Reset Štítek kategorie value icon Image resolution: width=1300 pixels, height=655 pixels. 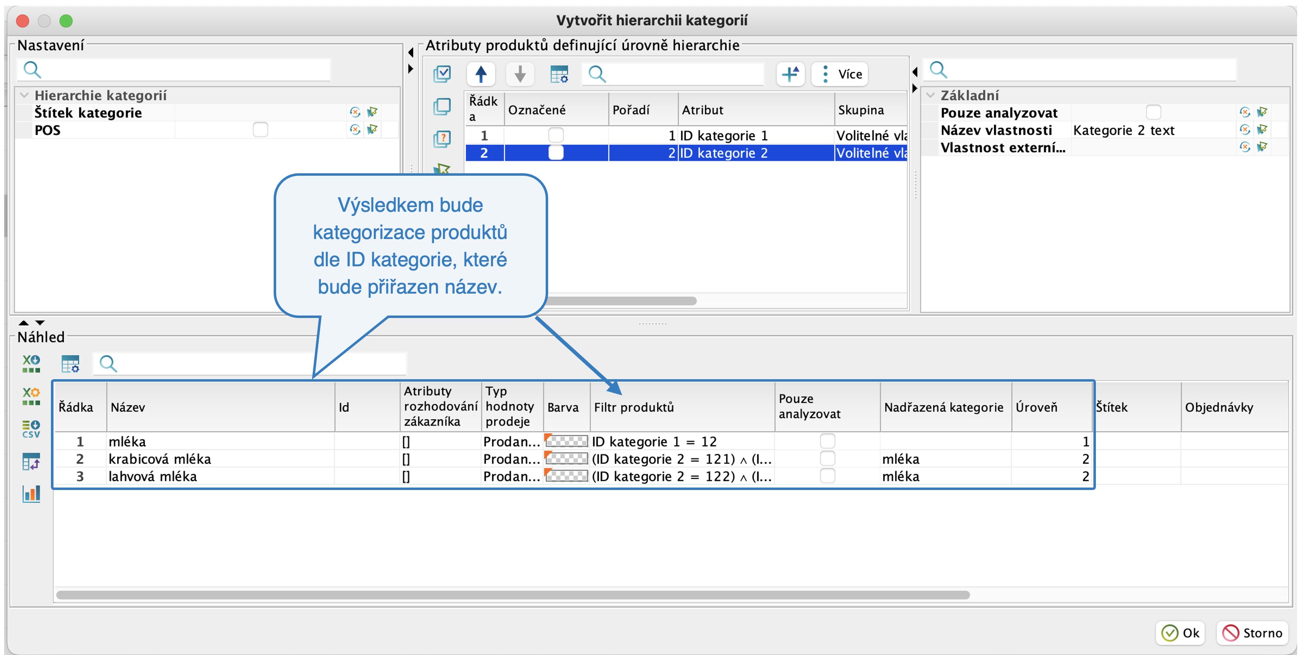pos(355,112)
